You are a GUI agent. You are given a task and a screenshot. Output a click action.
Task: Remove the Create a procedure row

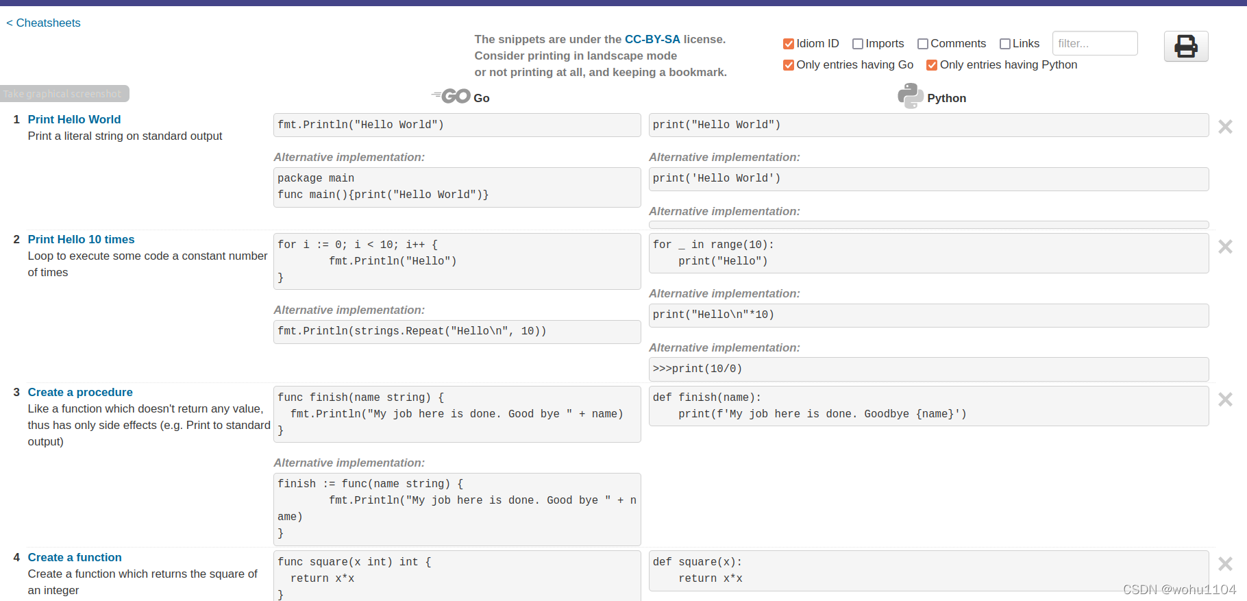(x=1225, y=400)
